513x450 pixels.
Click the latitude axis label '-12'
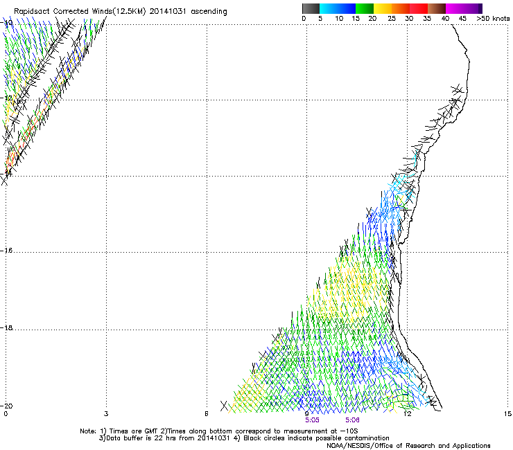(7, 98)
